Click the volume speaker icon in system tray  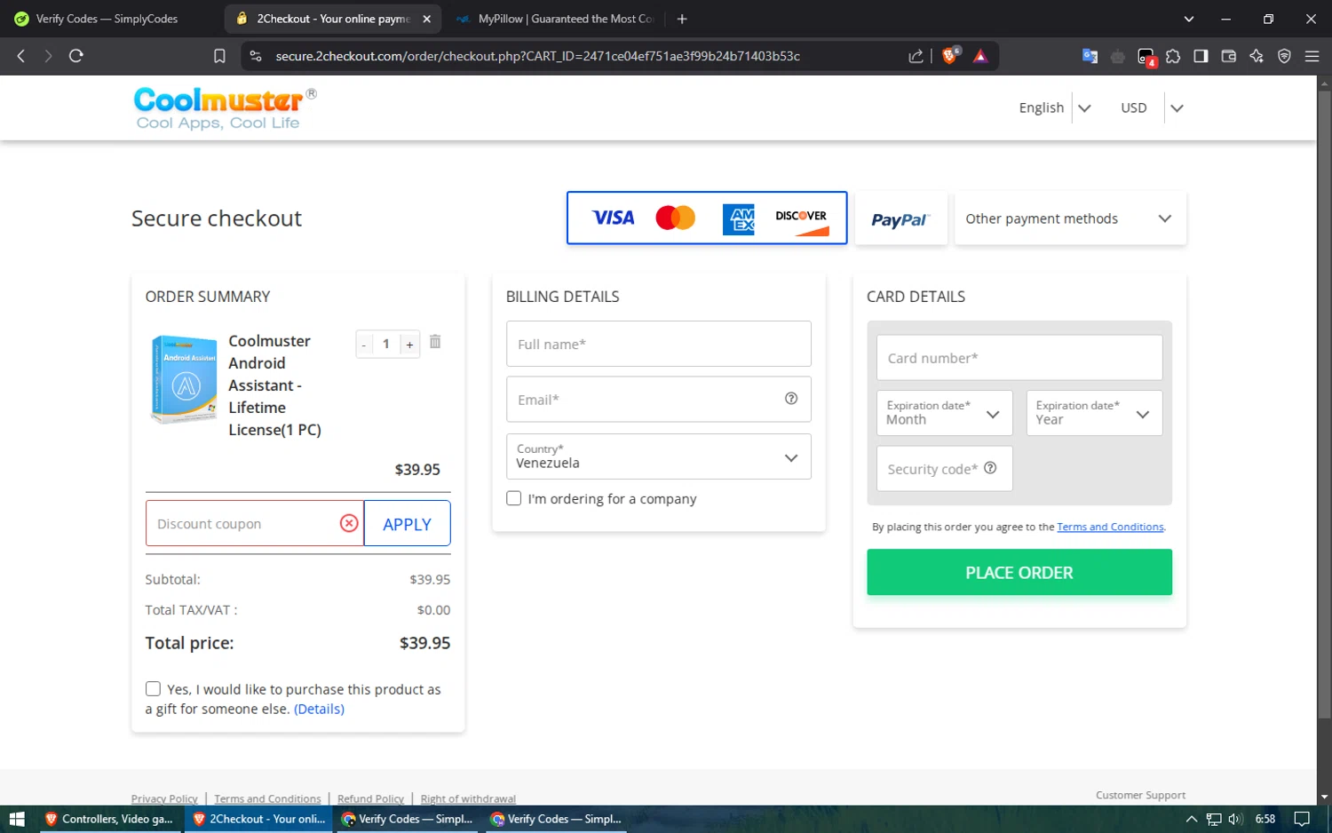[x=1235, y=819]
